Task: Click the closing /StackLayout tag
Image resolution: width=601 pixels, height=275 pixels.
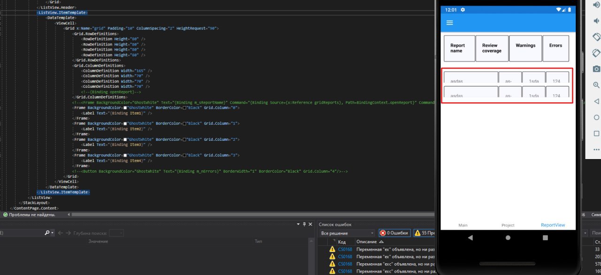Action: [x=34, y=203]
